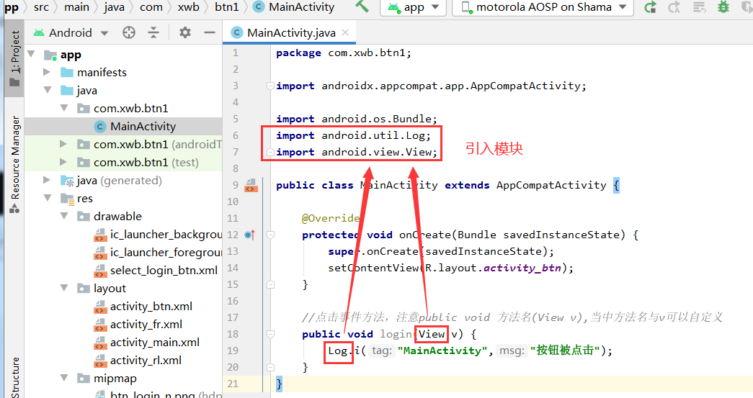Select activity_rl.xml layout file
The image size is (753, 398).
click(123, 360)
